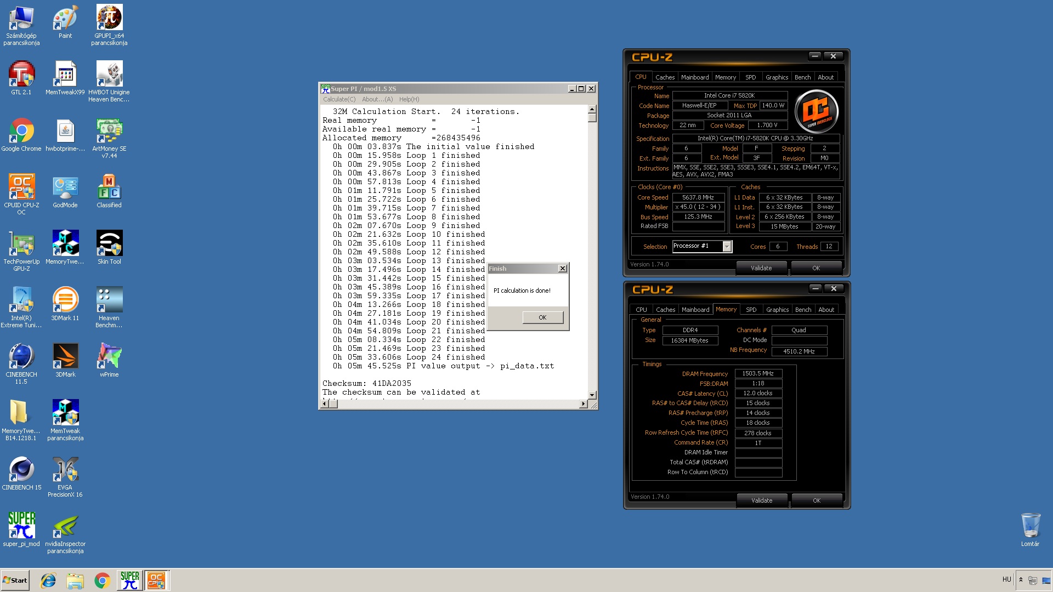
Task: Expand the Processor #1 selection dropdown
Action: (x=727, y=247)
